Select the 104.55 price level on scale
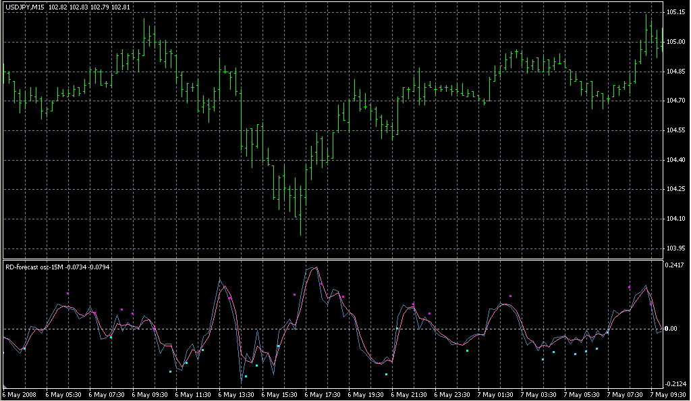The height and width of the screenshot is (401, 691). click(676, 130)
